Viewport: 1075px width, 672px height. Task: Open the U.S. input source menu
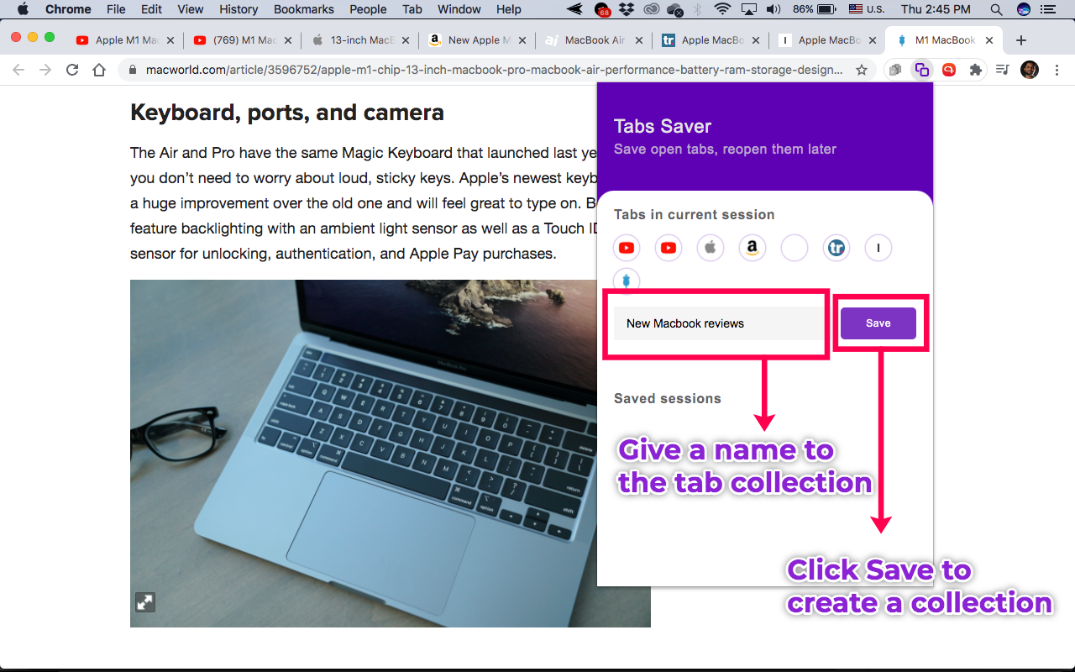tap(868, 9)
